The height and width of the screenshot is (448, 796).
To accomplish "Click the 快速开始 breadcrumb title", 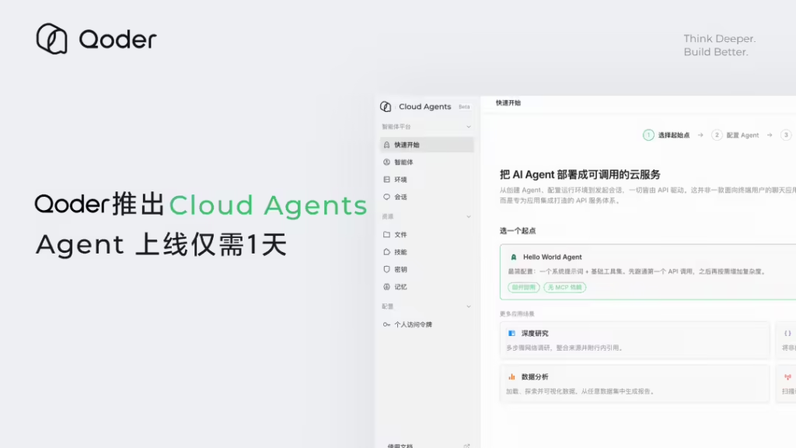I will tap(508, 103).
